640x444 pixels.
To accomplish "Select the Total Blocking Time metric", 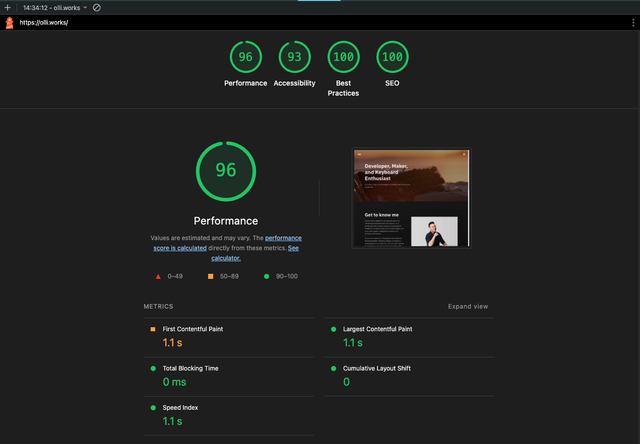I will click(x=229, y=377).
